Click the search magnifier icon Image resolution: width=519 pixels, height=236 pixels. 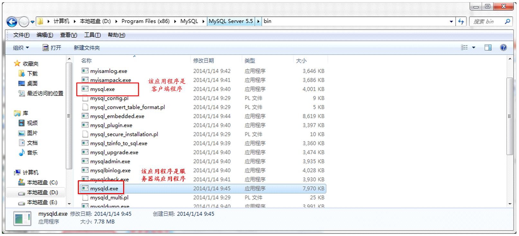pos(507,22)
